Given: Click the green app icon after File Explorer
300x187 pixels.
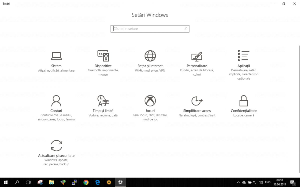Looking at the screenshot, I should point(63,182).
